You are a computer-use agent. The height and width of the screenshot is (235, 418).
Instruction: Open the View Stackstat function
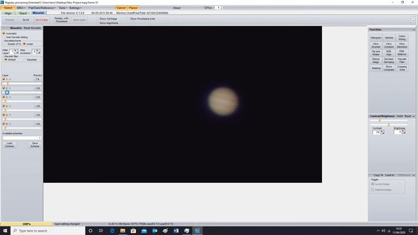[x=402, y=45]
